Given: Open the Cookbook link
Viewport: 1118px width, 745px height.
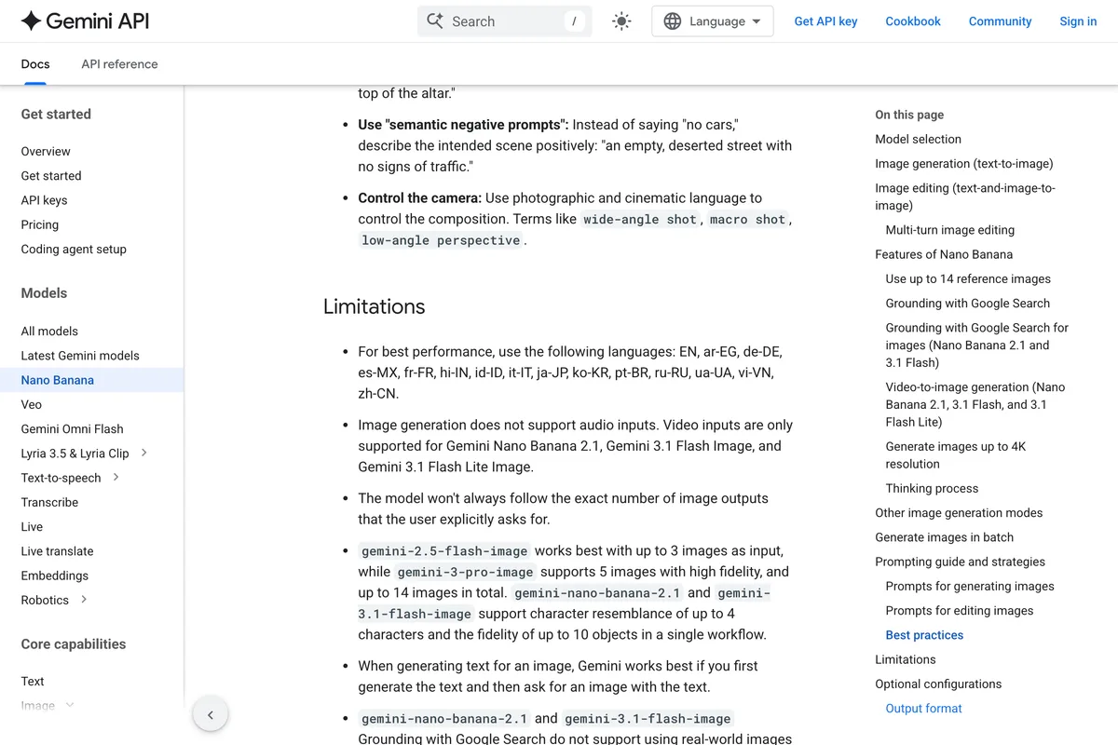Looking at the screenshot, I should 913,21.
